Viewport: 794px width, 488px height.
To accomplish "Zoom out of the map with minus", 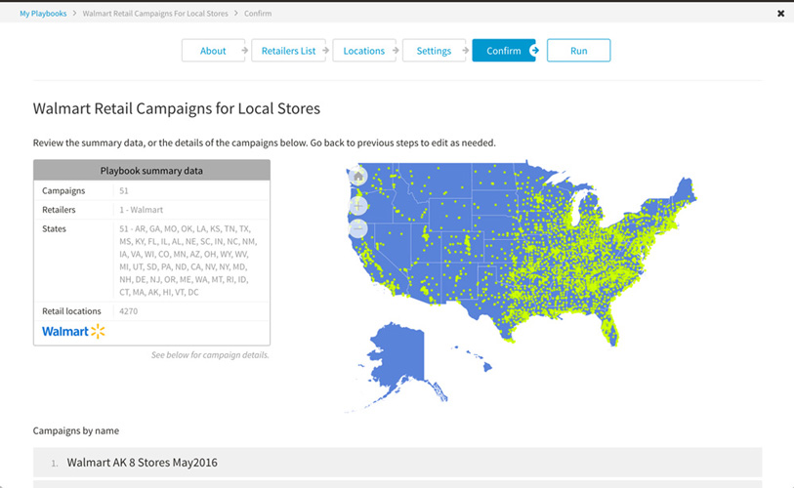I will tap(358, 228).
